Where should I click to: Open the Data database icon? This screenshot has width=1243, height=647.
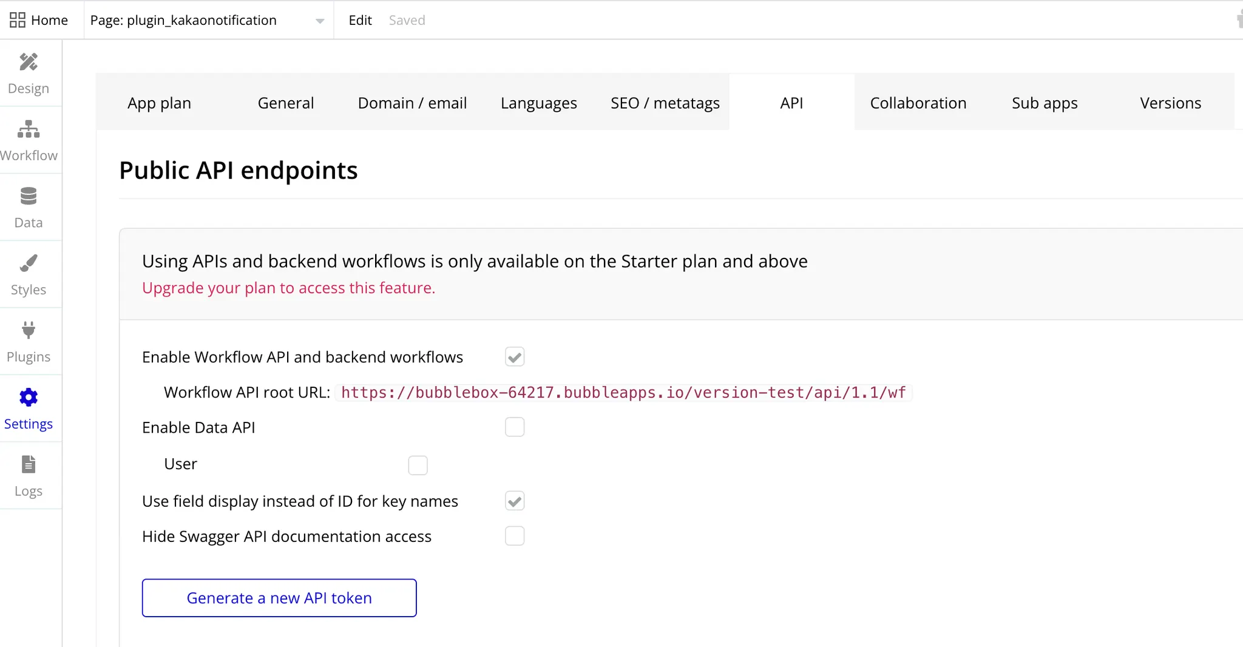tap(29, 196)
